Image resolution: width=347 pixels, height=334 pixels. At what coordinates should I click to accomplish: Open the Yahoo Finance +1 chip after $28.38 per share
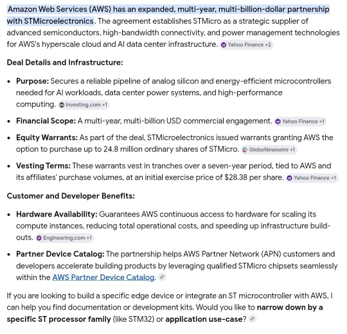pos(312,178)
